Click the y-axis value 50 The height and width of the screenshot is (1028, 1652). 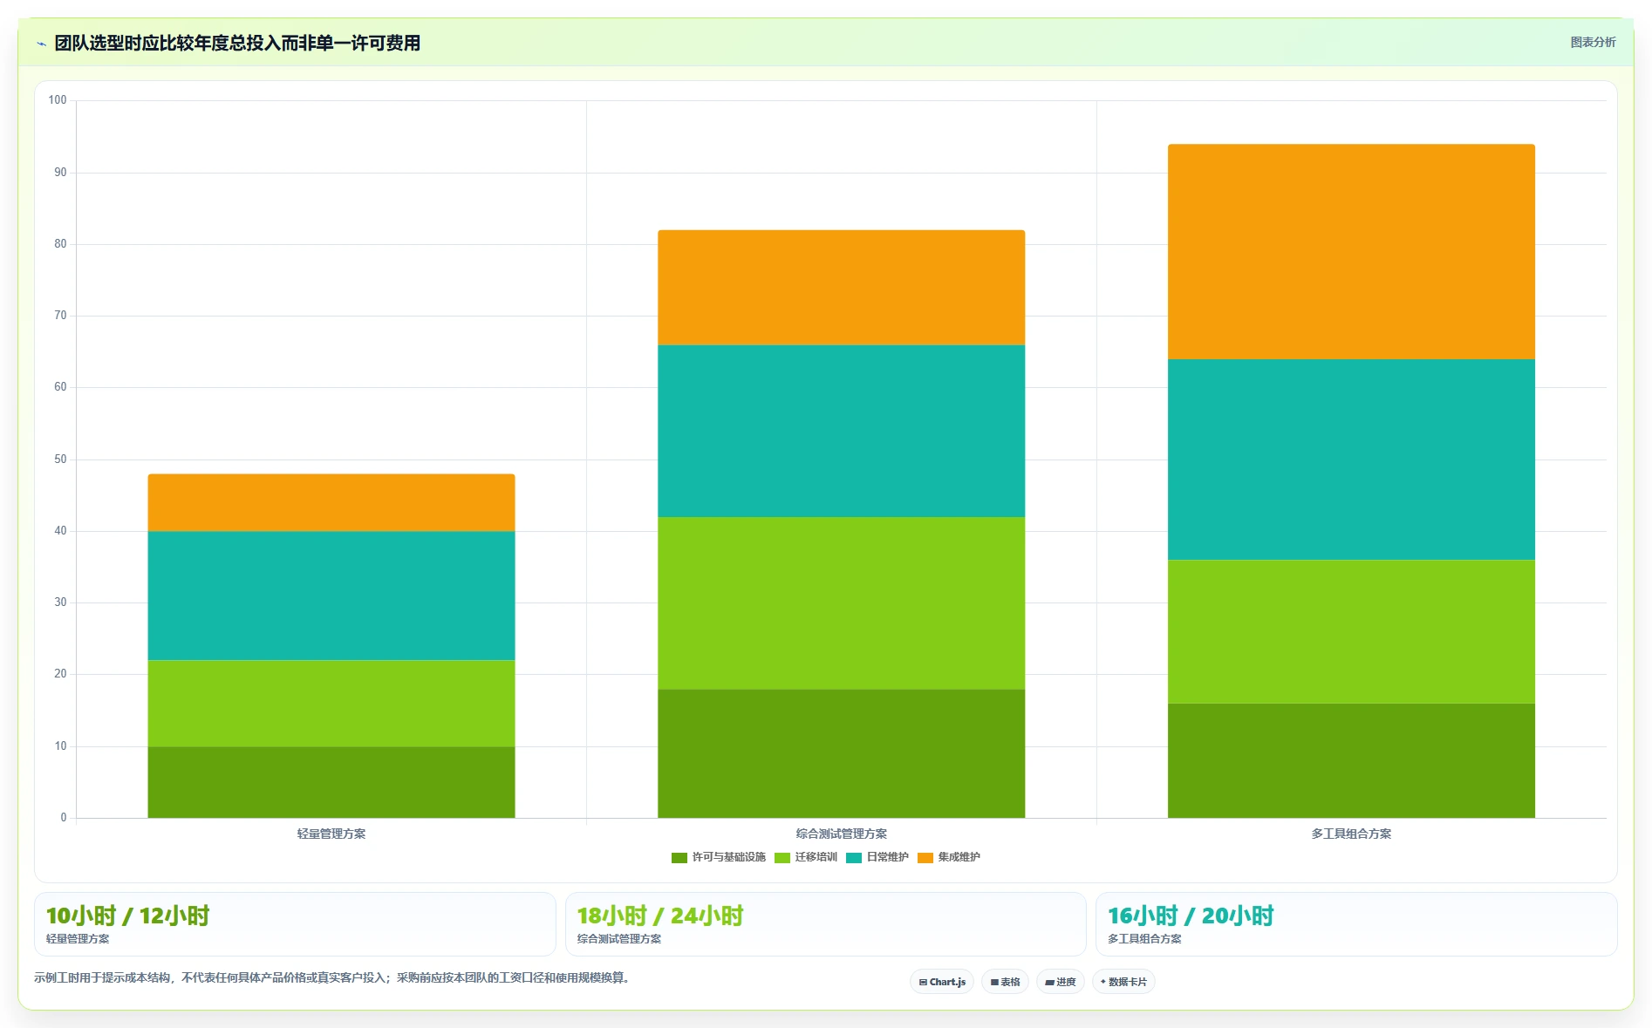tap(60, 460)
